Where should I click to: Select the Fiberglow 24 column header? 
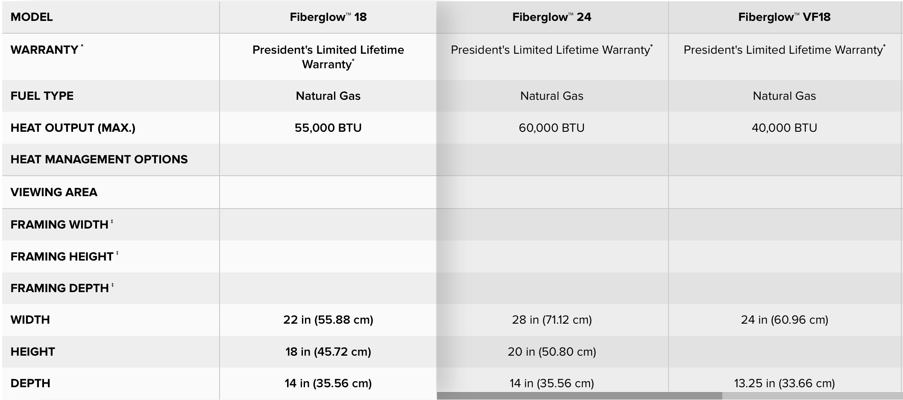pos(551,17)
